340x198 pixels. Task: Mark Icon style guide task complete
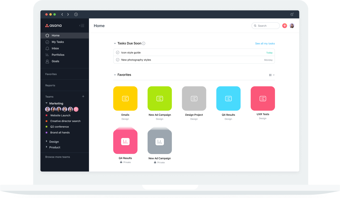118,52
